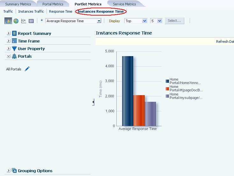Open the Average Response Time dropdown

pos(73,21)
